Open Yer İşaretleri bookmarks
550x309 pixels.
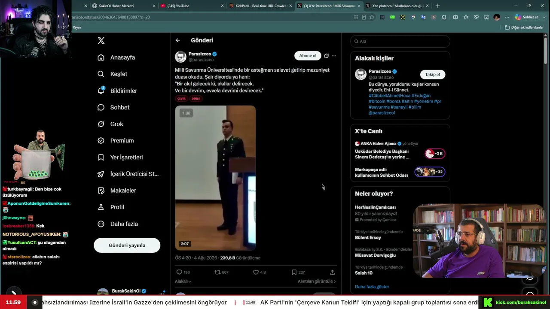click(x=120, y=157)
